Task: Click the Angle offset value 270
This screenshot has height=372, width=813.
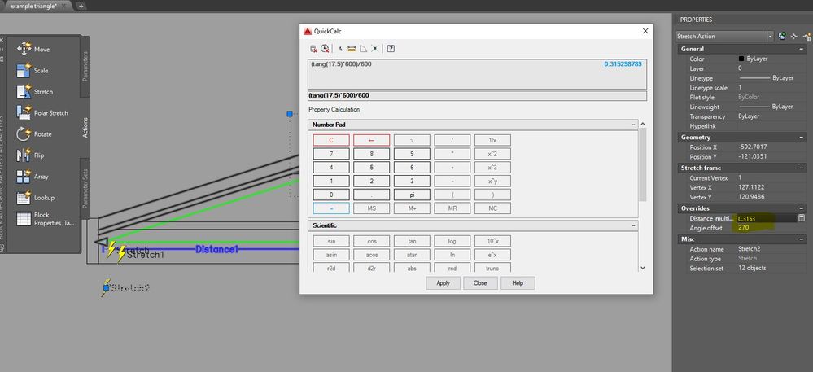Action: (x=744, y=228)
